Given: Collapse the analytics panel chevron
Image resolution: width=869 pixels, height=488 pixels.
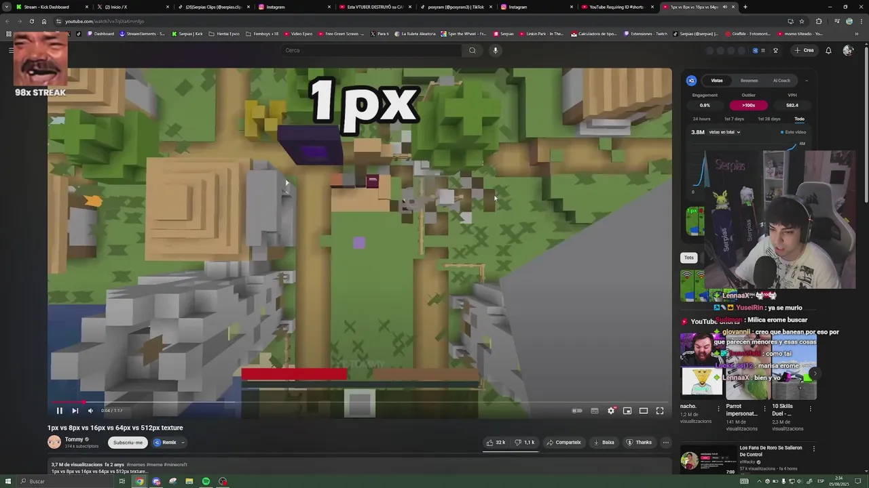Looking at the screenshot, I should tap(807, 81).
